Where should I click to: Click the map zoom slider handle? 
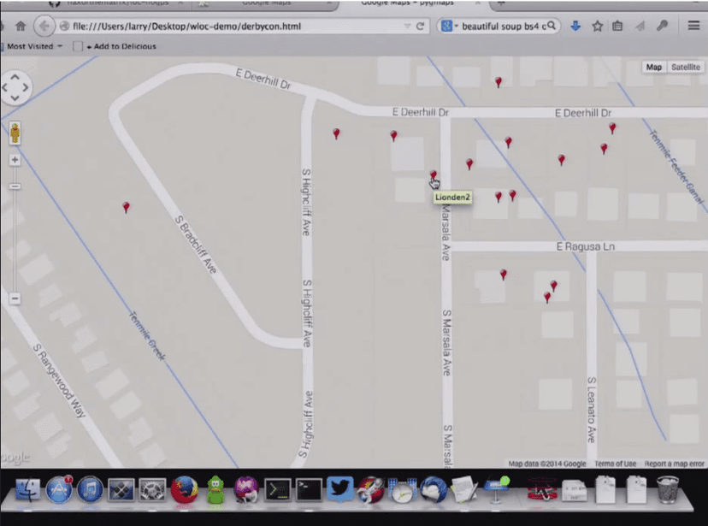click(x=15, y=186)
